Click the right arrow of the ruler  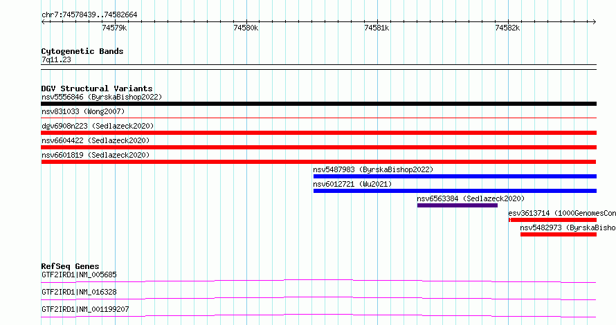coord(595,21)
